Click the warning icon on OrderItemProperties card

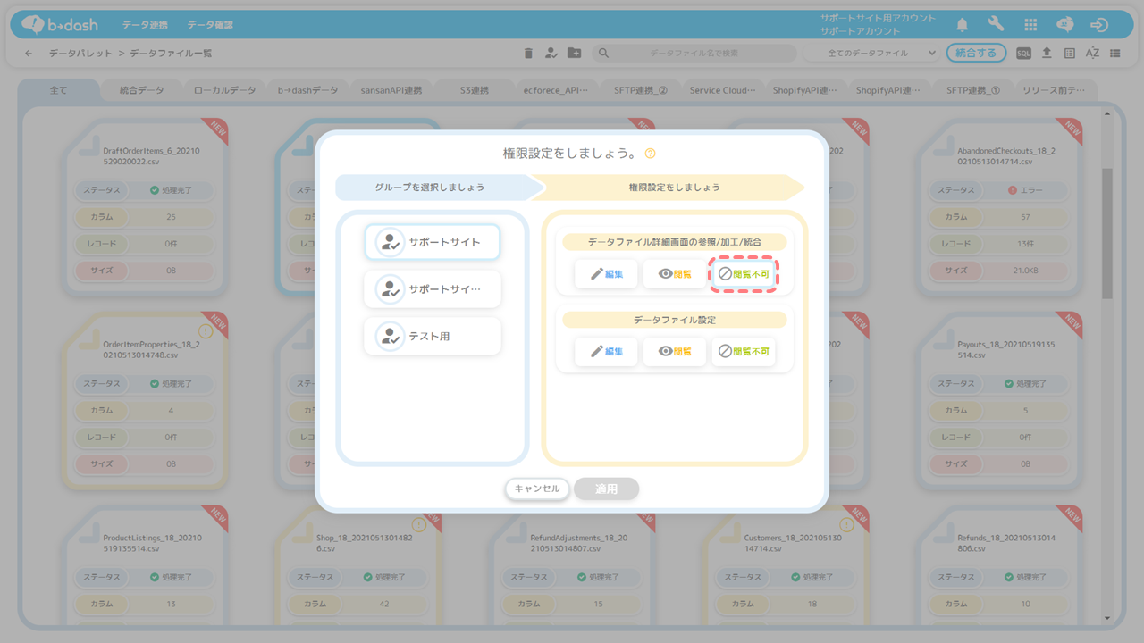(x=205, y=330)
